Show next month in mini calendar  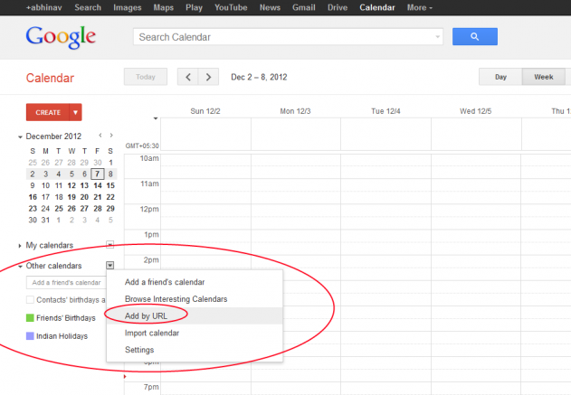pyautogui.click(x=111, y=136)
